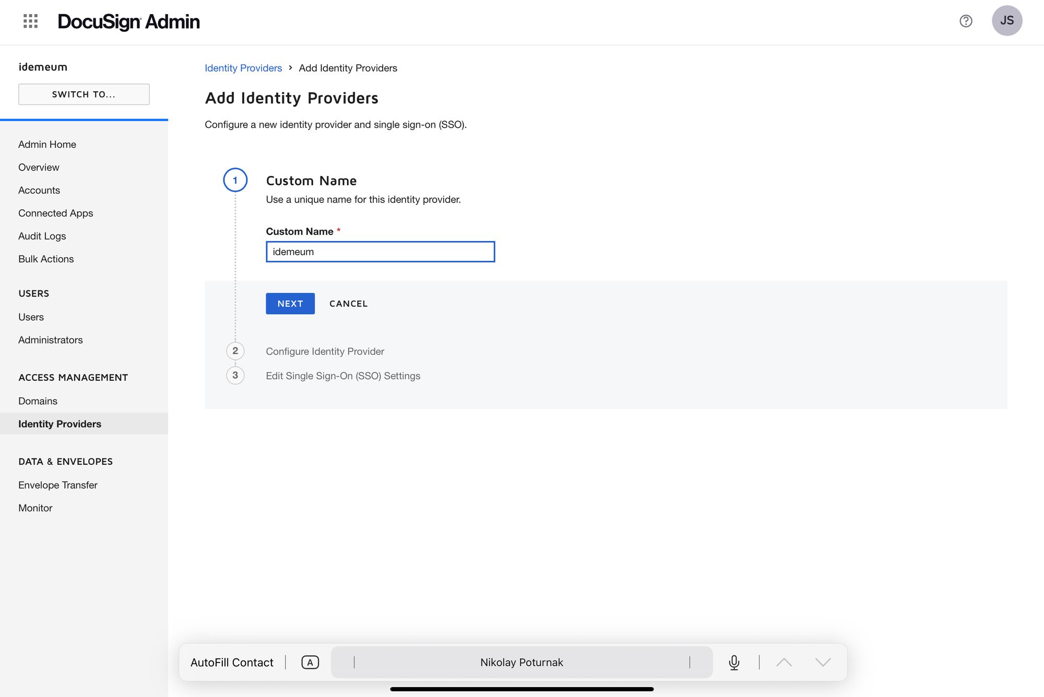Go to Admin Home
Screen dimensions: 1044x697
tap(47, 145)
